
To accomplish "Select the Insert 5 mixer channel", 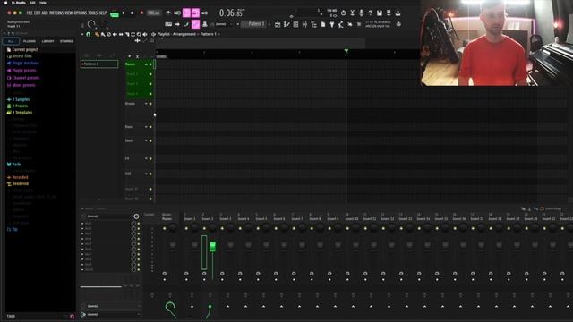I will pyautogui.click(x=261, y=218).
